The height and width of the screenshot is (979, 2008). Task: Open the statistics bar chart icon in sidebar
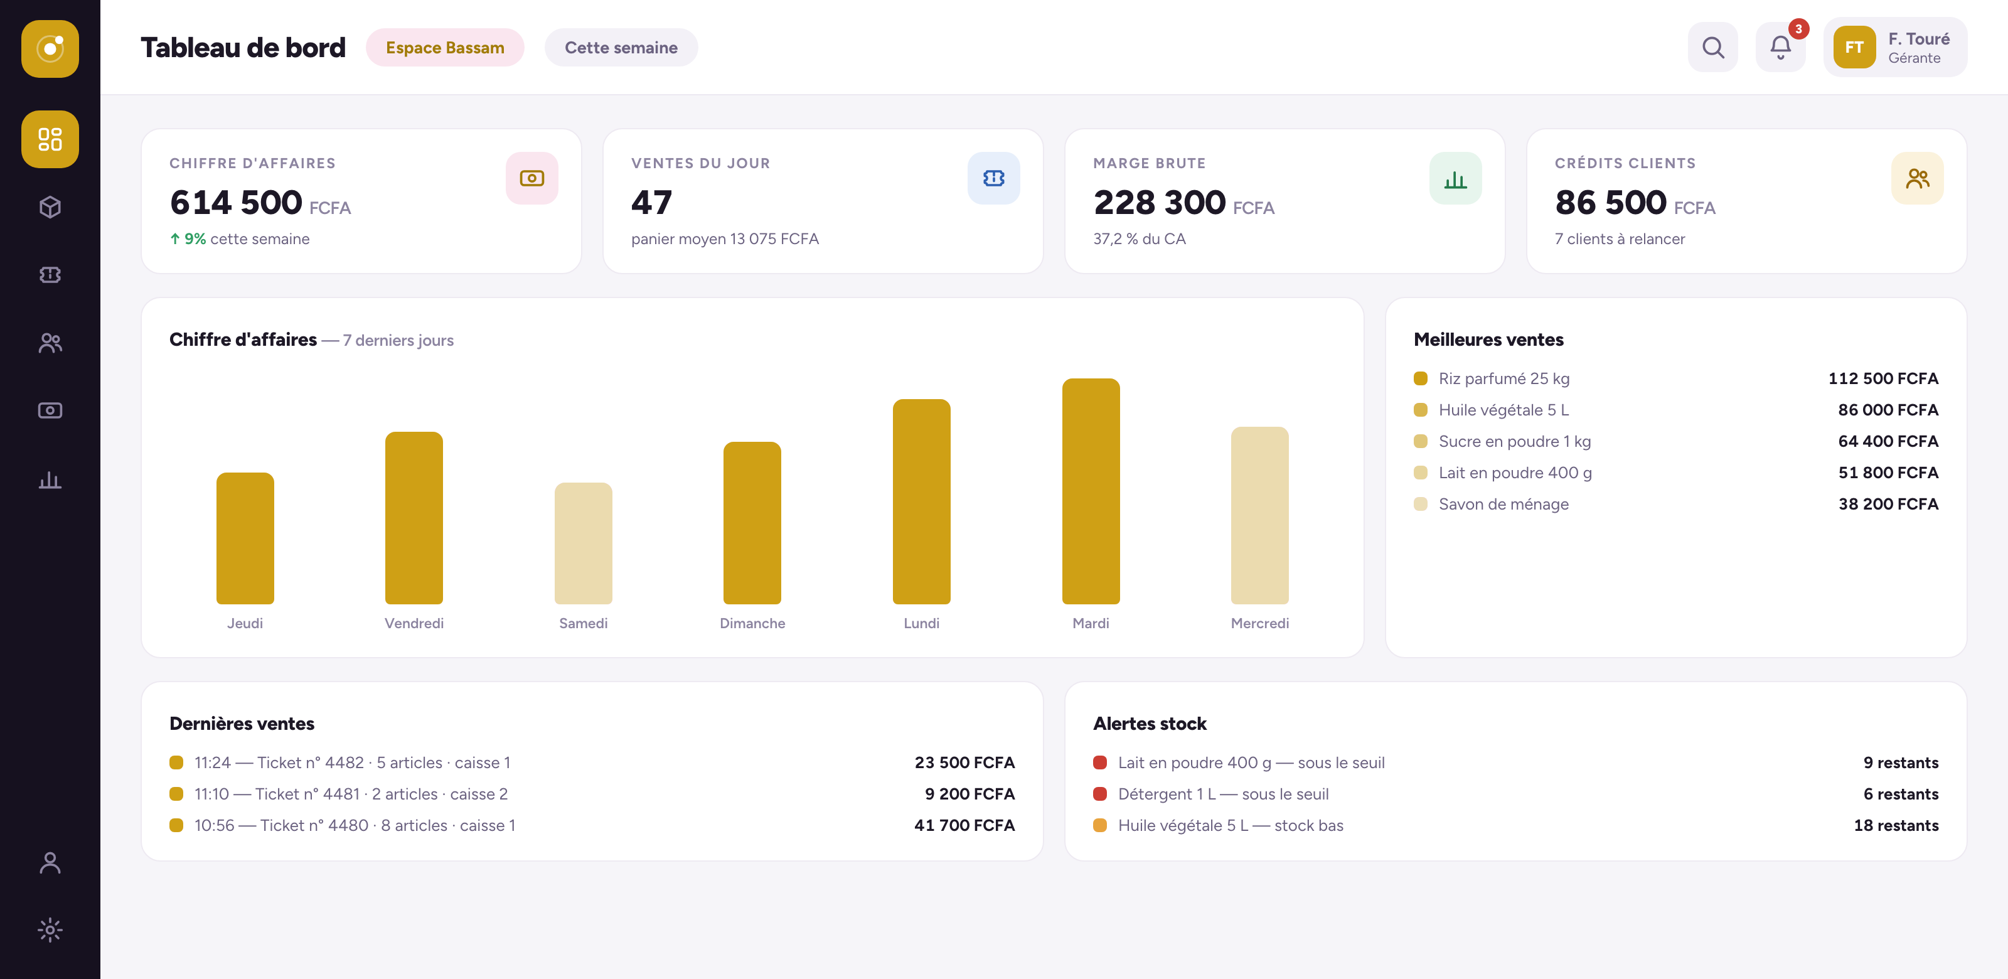tap(50, 479)
